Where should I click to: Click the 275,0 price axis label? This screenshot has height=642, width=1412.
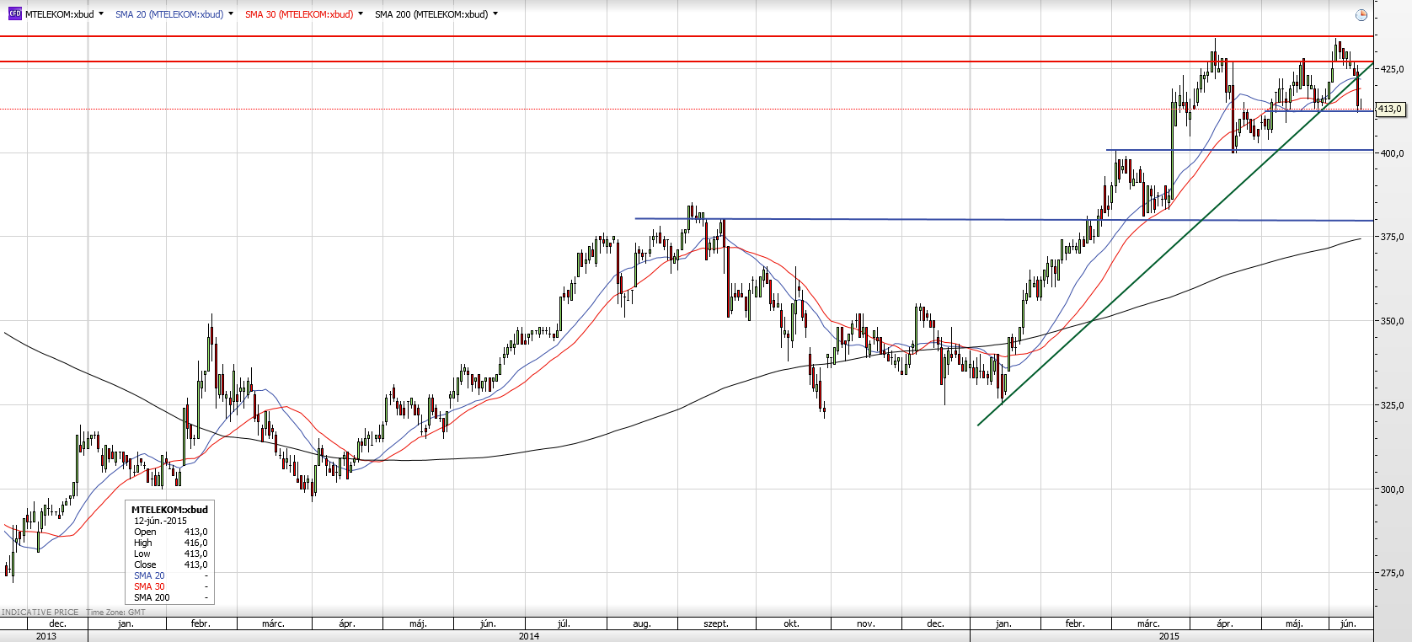click(1392, 573)
